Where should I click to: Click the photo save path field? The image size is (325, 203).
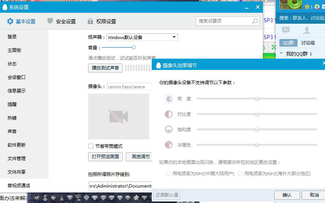pos(120,186)
